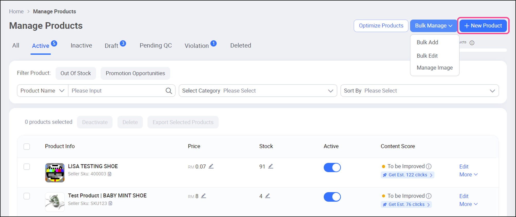This screenshot has height=217, width=516.
Task: Click stock pencil icon for BABY MINT SHOE
Action: point(268,196)
